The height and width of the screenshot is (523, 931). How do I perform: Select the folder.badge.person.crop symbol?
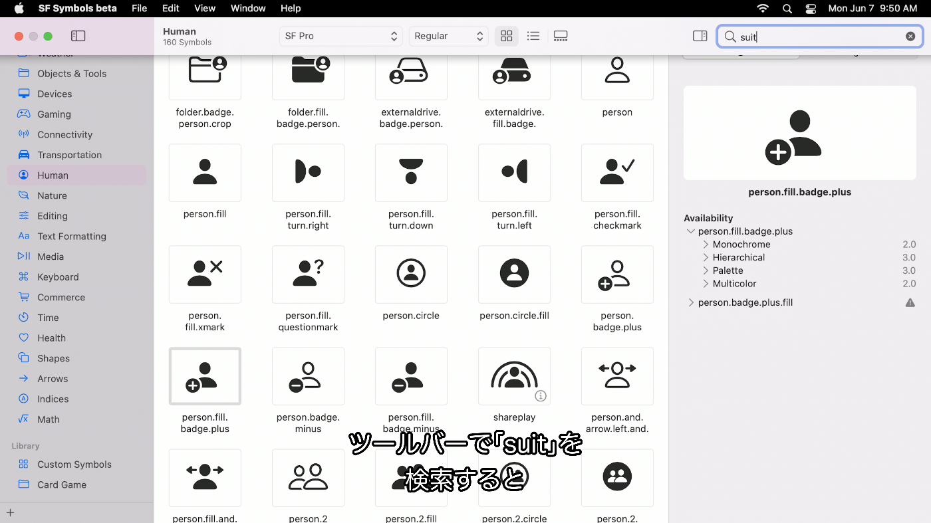(x=205, y=76)
